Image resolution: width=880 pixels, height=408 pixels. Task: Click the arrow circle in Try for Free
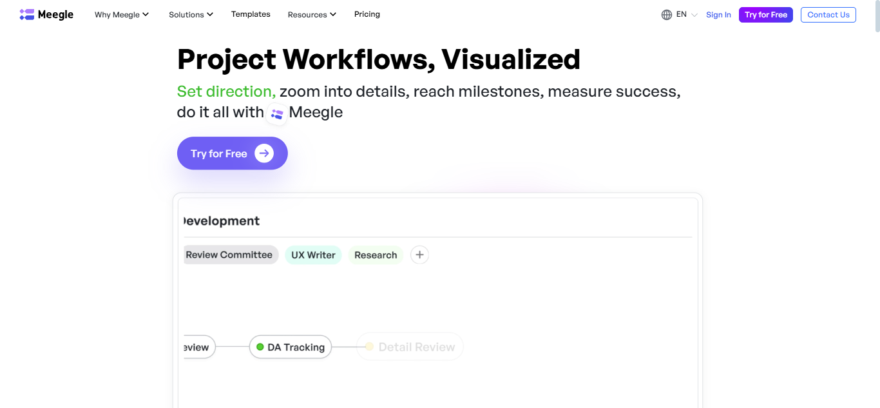click(264, 153)
